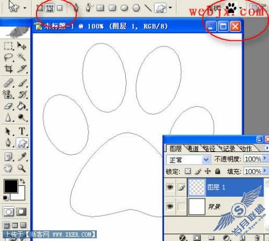
Task: Select the Slice tool
Action: tap(22, 69)
